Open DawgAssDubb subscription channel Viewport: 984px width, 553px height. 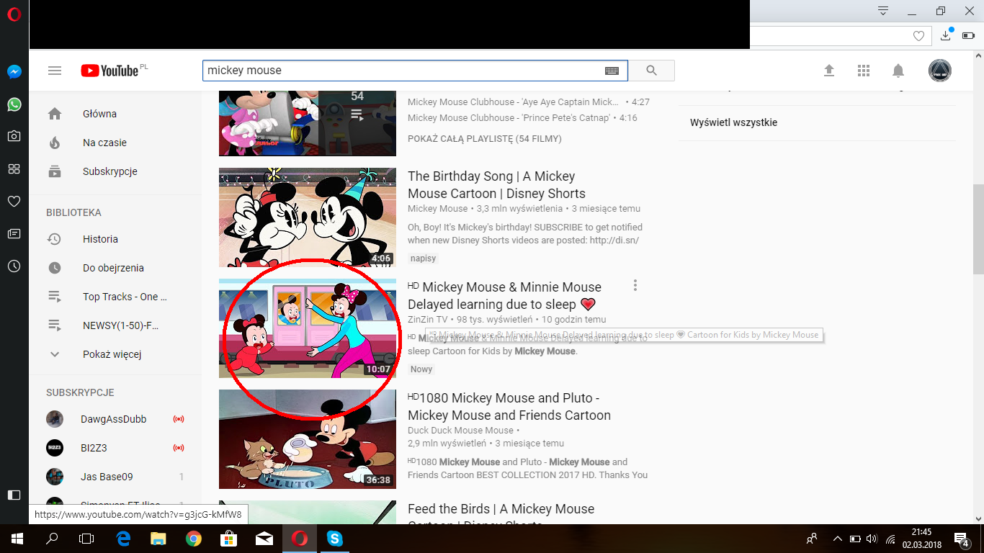115,419
